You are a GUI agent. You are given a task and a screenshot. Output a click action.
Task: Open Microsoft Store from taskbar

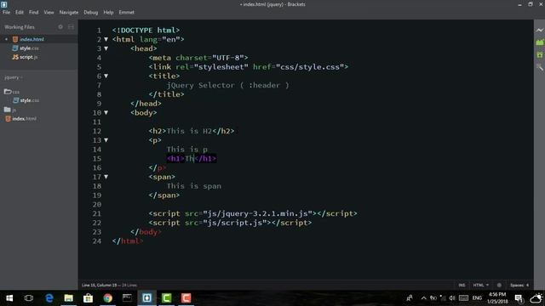88,298
